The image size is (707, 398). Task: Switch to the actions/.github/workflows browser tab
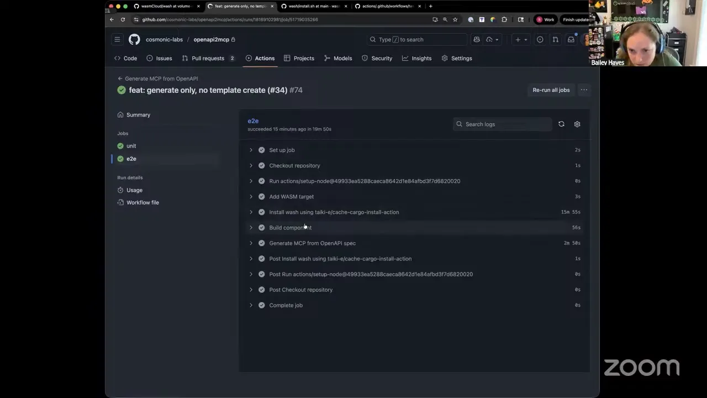click(387, 6)
